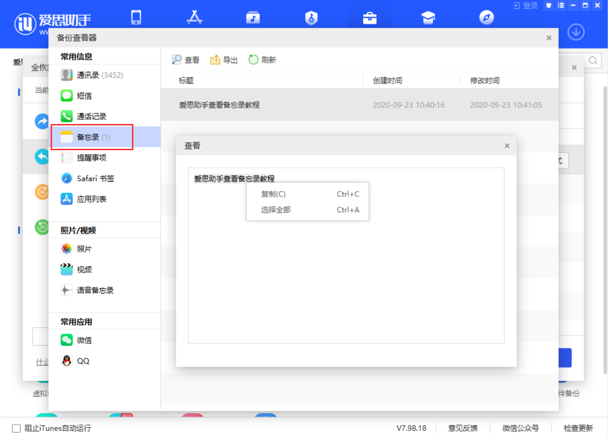Image resolution: width=608 pixels, height=438 pixels.
Task: Open the App Store tab icon
Action: (x=194, y=18)
